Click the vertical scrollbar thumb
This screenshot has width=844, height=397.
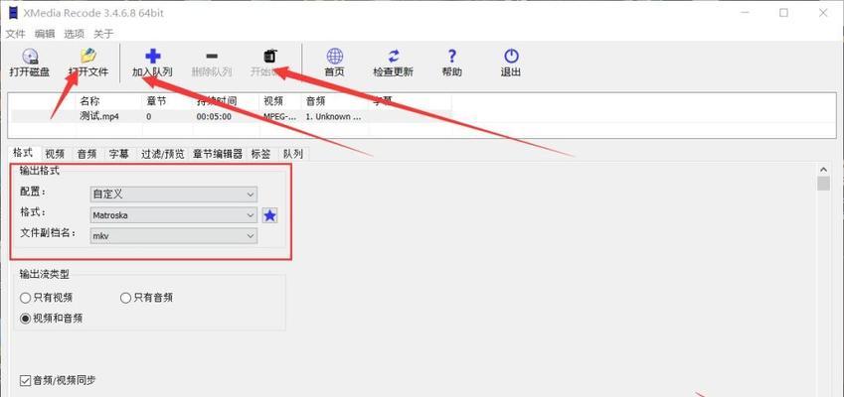[823, 184]
